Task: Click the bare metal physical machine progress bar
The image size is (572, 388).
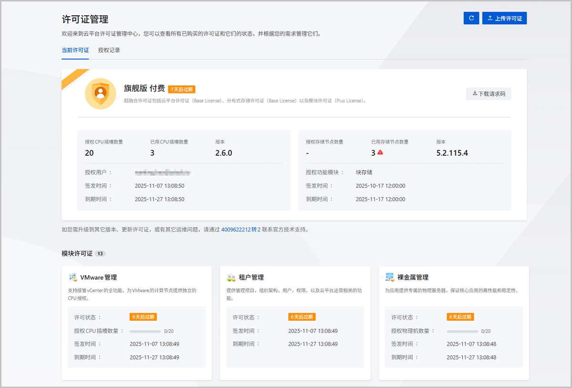Action: 462,331
